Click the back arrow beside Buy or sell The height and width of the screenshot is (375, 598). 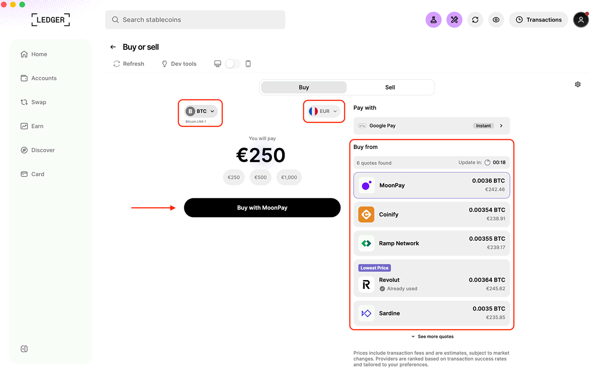[113, 47]
